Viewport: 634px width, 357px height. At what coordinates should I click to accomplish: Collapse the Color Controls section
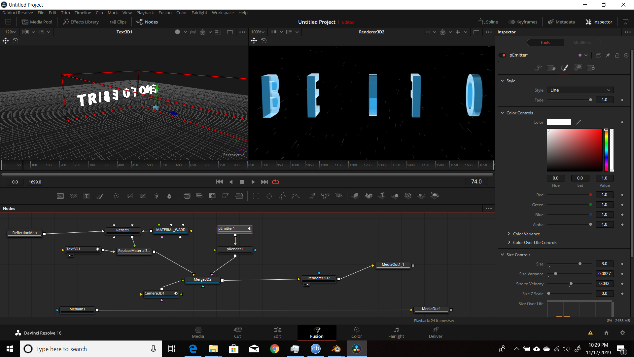click(x=503, y=113)
